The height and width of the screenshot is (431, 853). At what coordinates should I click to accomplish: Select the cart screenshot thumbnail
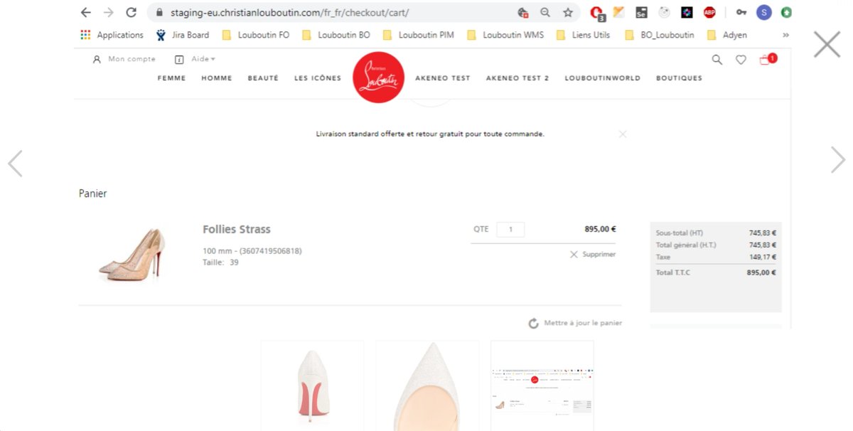coord(542,385)
